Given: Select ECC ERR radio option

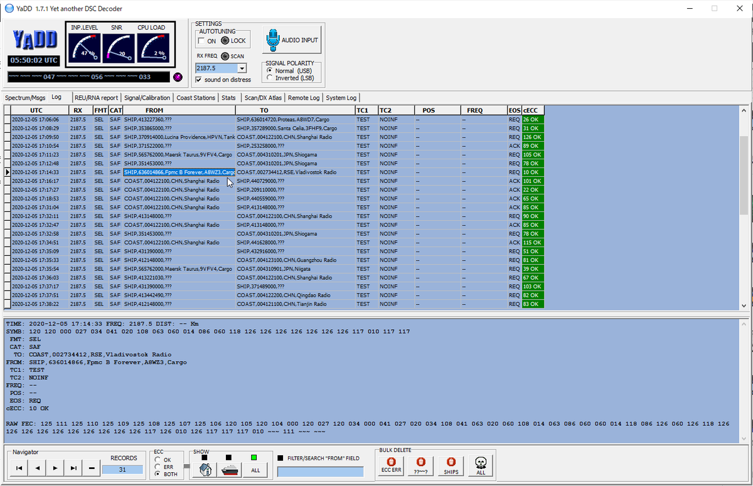Looking at the screenshot, I should pyautogui.click(x=158, y=467).
